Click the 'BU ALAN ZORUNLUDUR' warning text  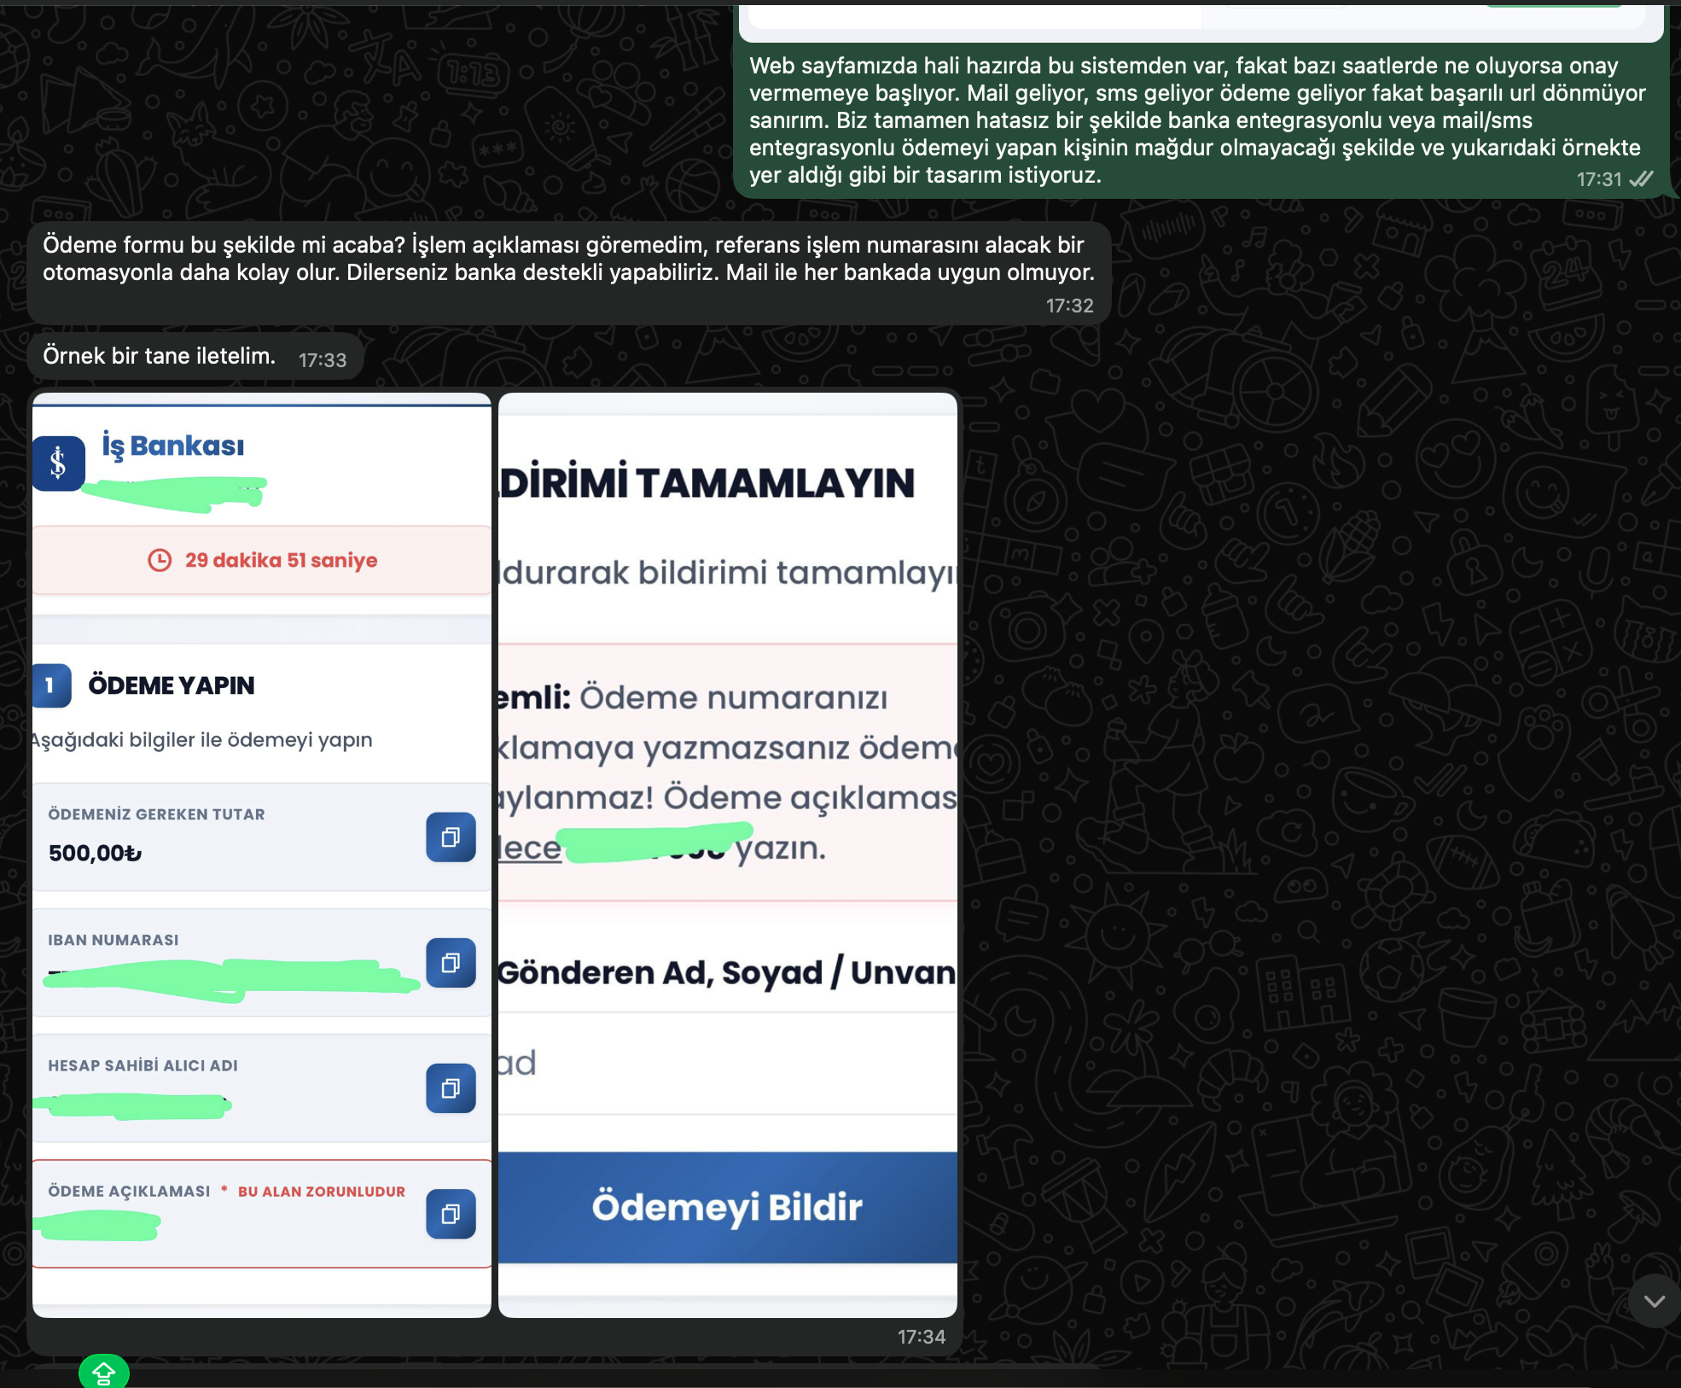pos(322,1192)
